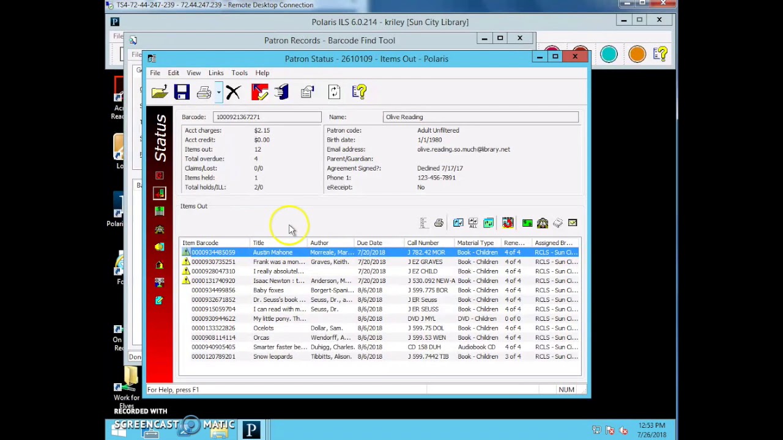Select the green grid sidebar icon
783x440 pixels.
click(x=159, y=211)
